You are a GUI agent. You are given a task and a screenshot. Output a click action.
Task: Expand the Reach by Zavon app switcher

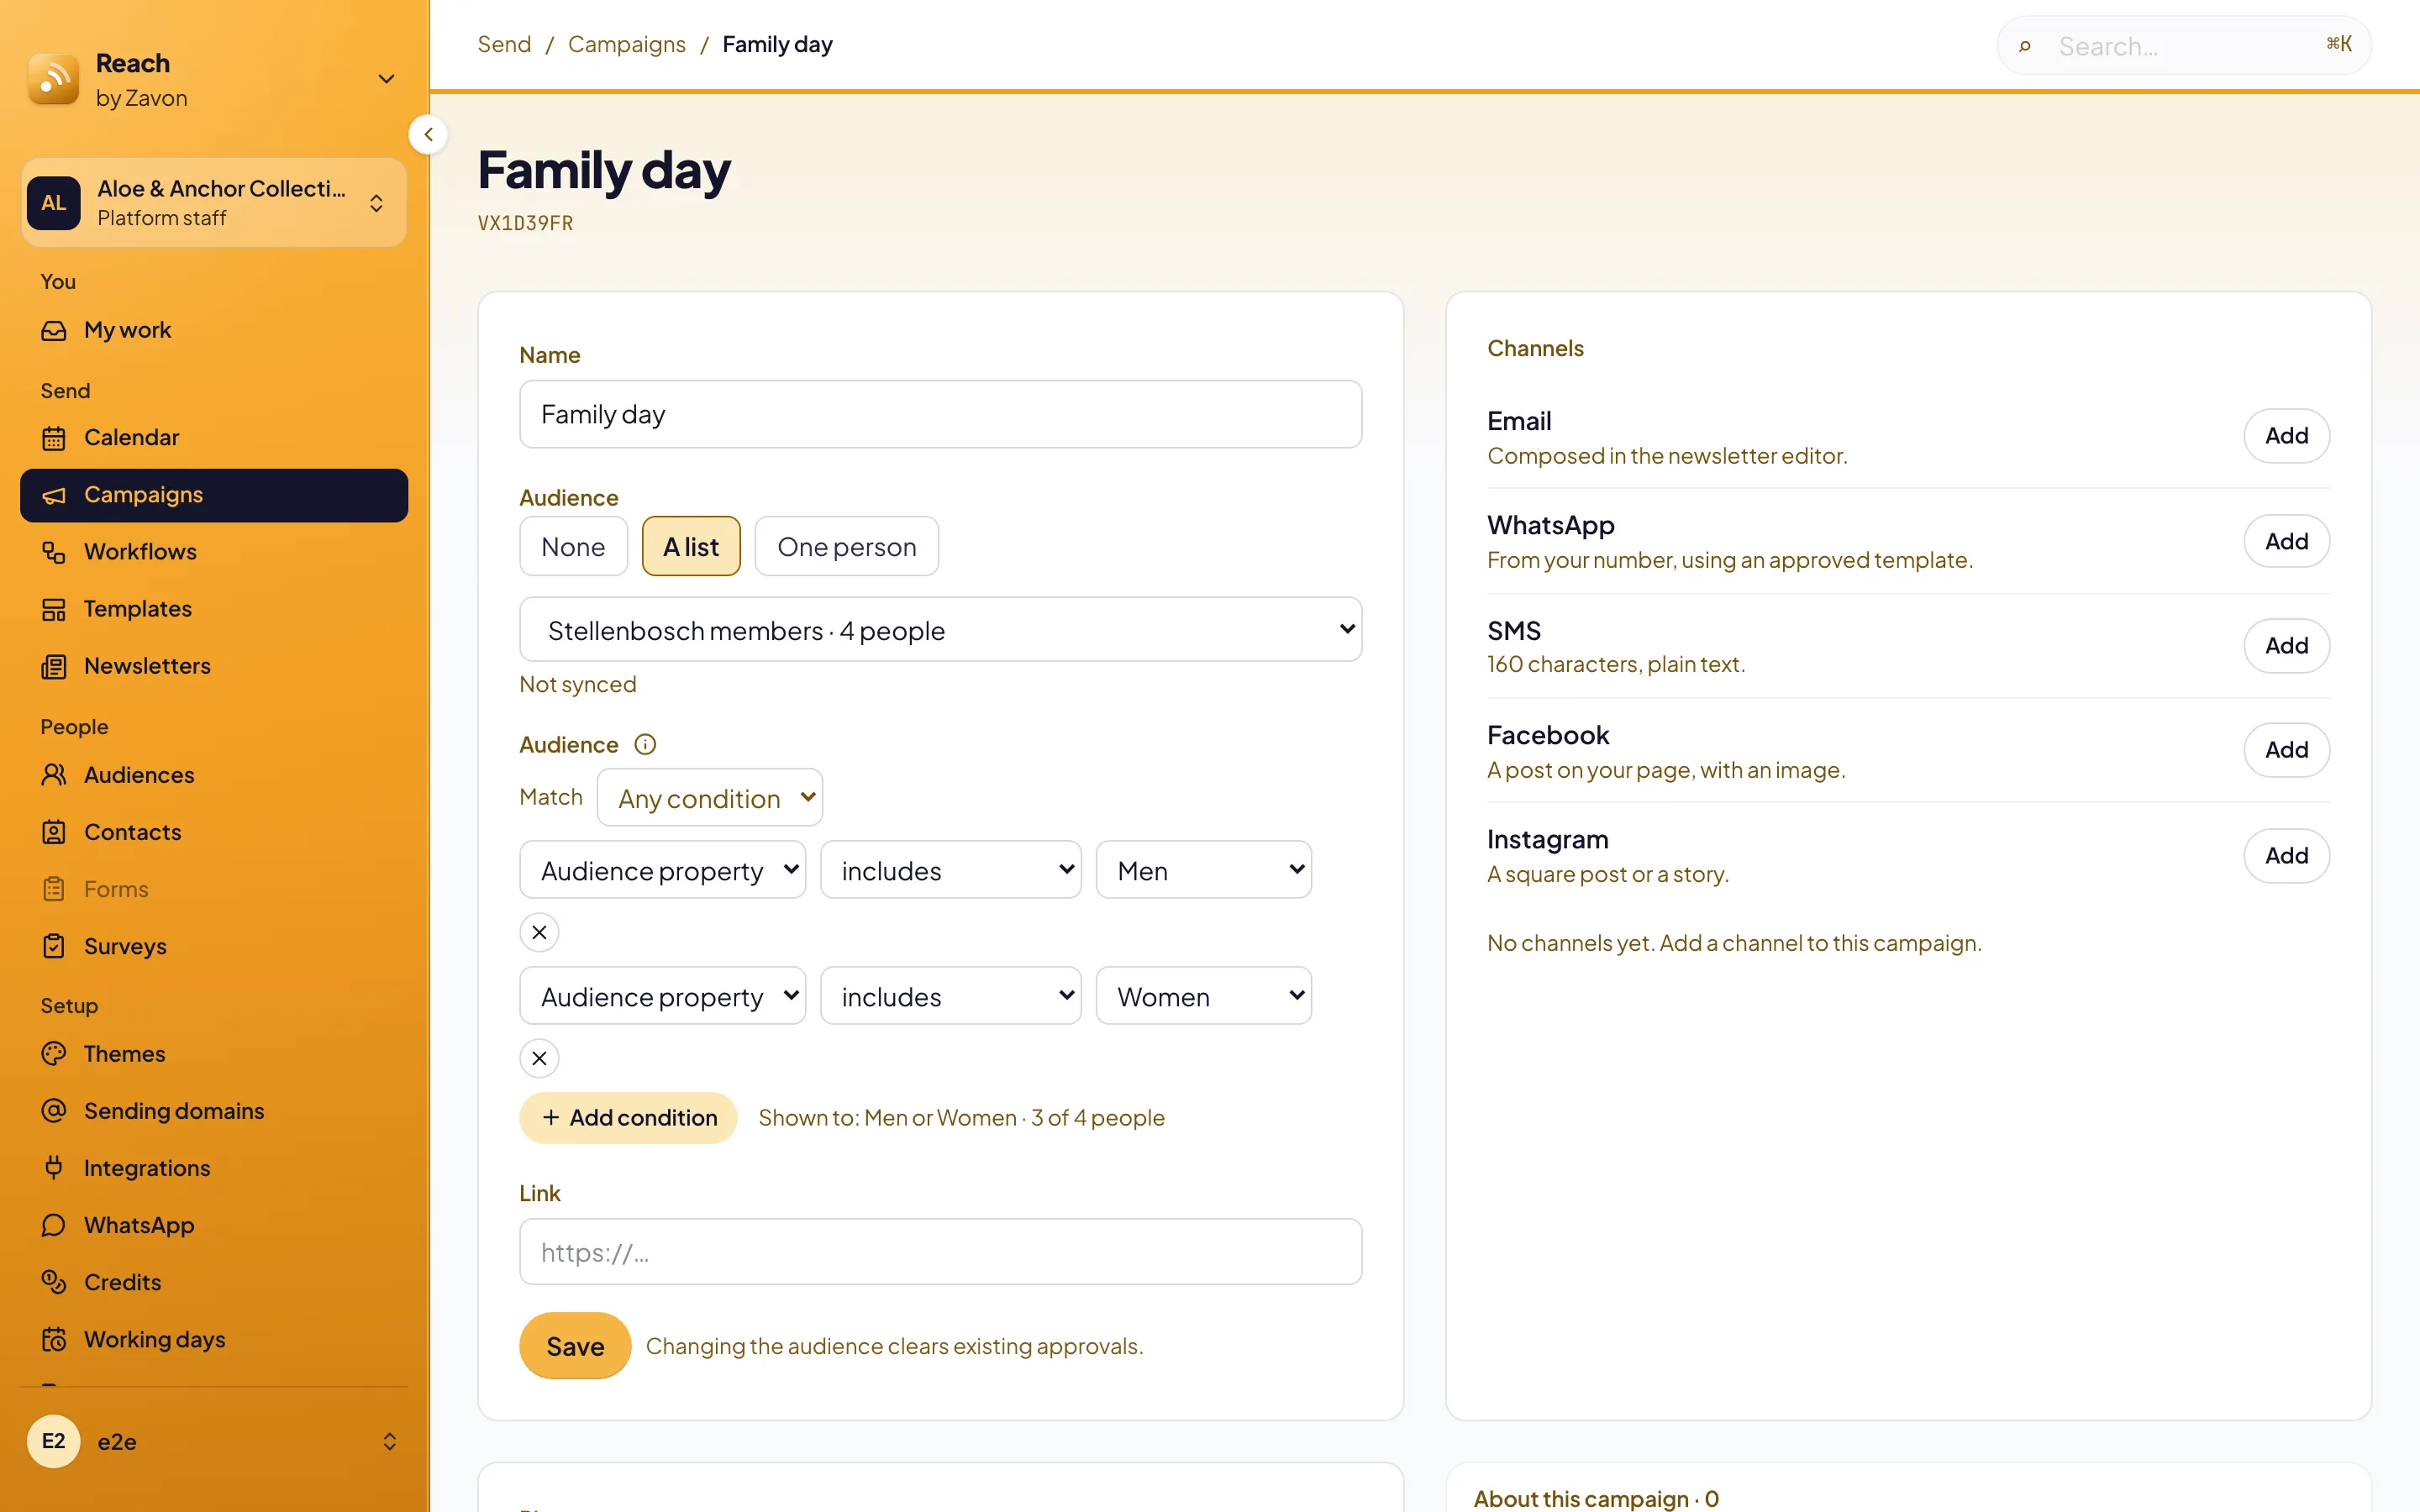pyautogui.click(x=386, y=79)
